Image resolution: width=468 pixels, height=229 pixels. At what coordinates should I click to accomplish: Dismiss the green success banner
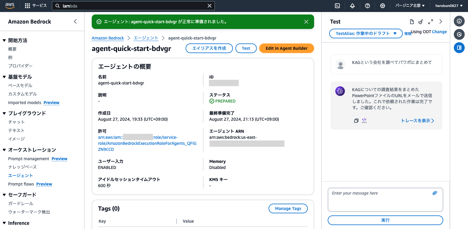pyautogui.click(x=306, y=22)
